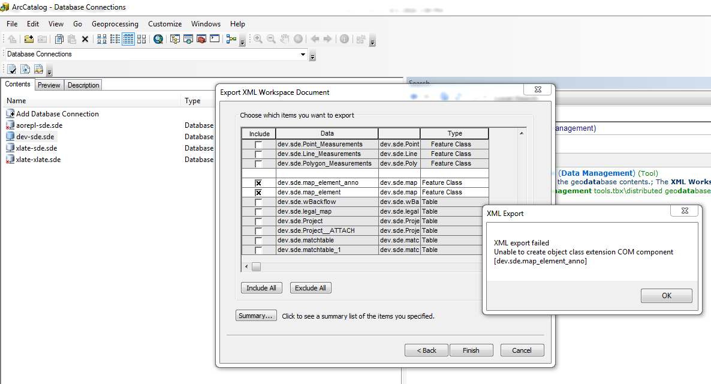Click the < Back button
The height and width of the screenshot is (384, 711).
pos(426,350)
